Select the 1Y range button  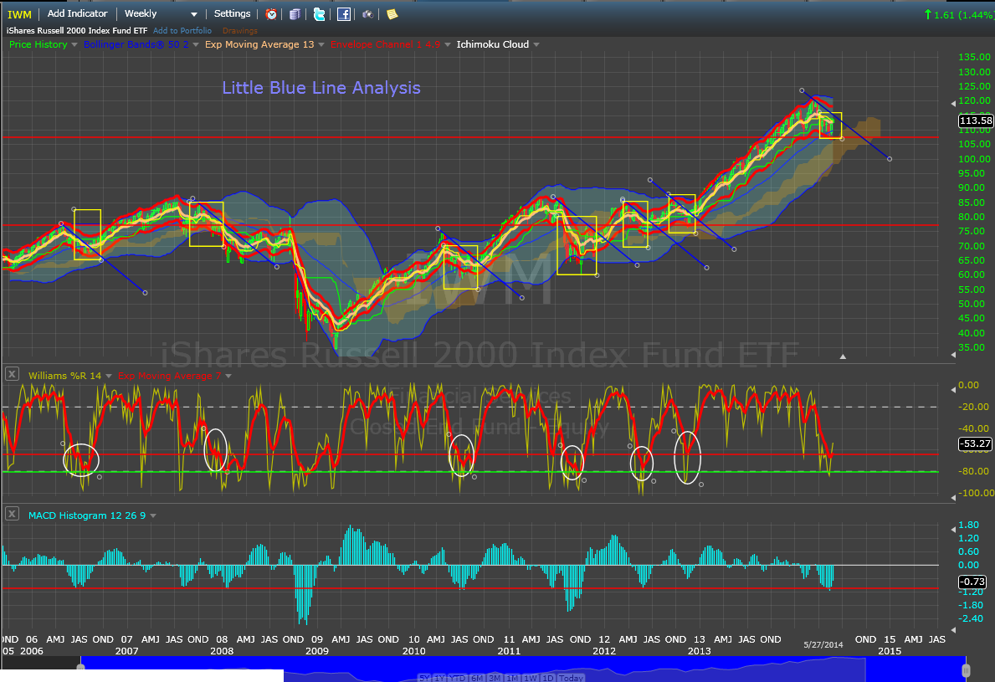tap(439, 678)
